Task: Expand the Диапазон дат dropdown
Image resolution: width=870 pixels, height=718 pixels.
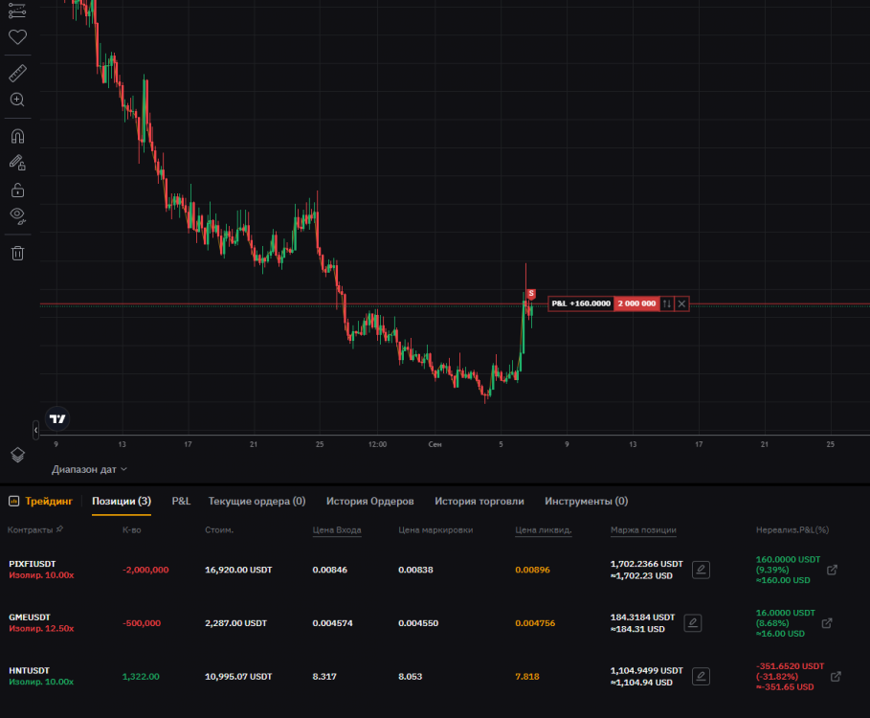Action: click(90, 469)
